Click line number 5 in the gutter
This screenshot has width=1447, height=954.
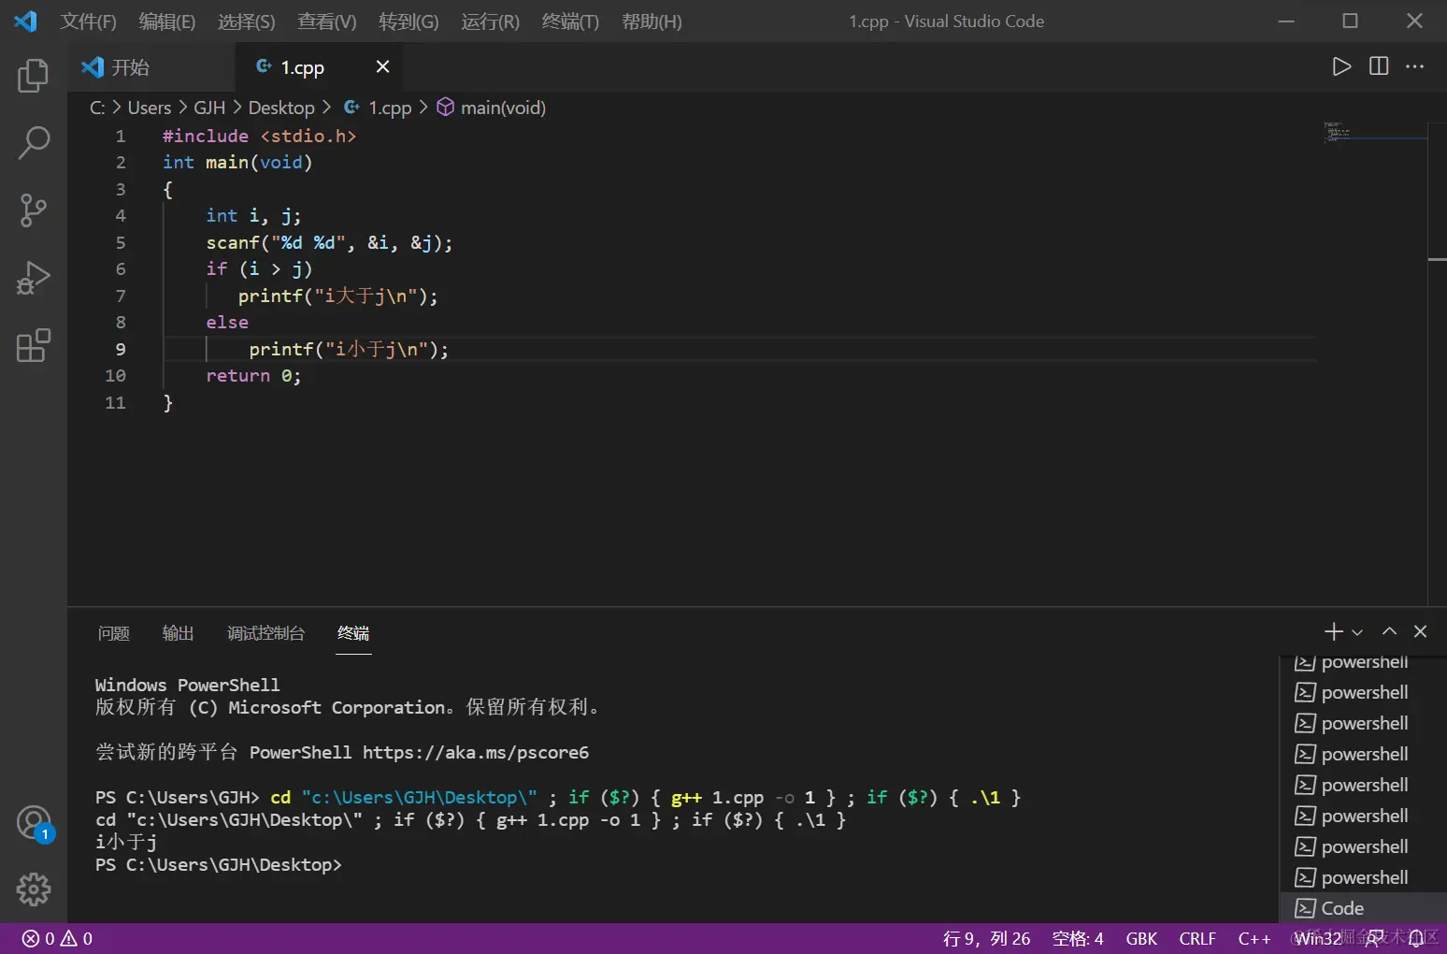121,242
